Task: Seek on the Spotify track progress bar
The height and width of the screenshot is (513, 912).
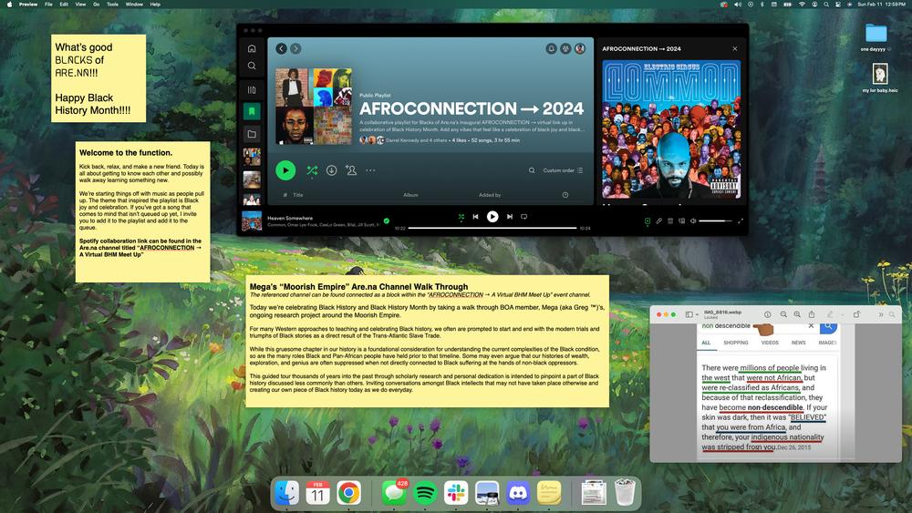Action: pos(492,229)
